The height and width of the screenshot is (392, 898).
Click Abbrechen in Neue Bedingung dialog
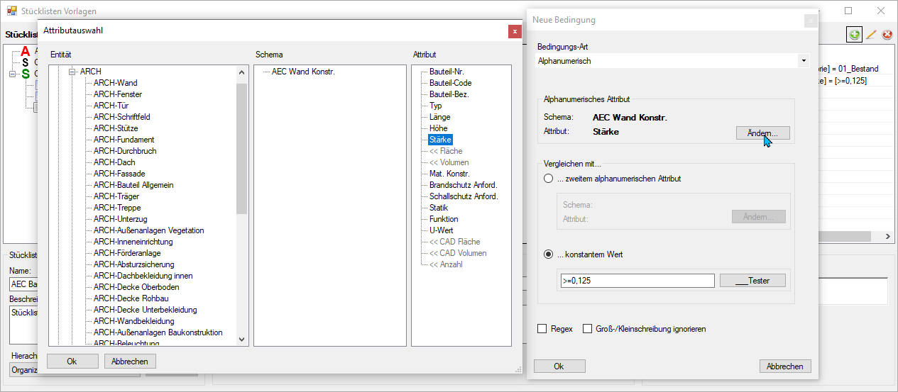point(785,366)
